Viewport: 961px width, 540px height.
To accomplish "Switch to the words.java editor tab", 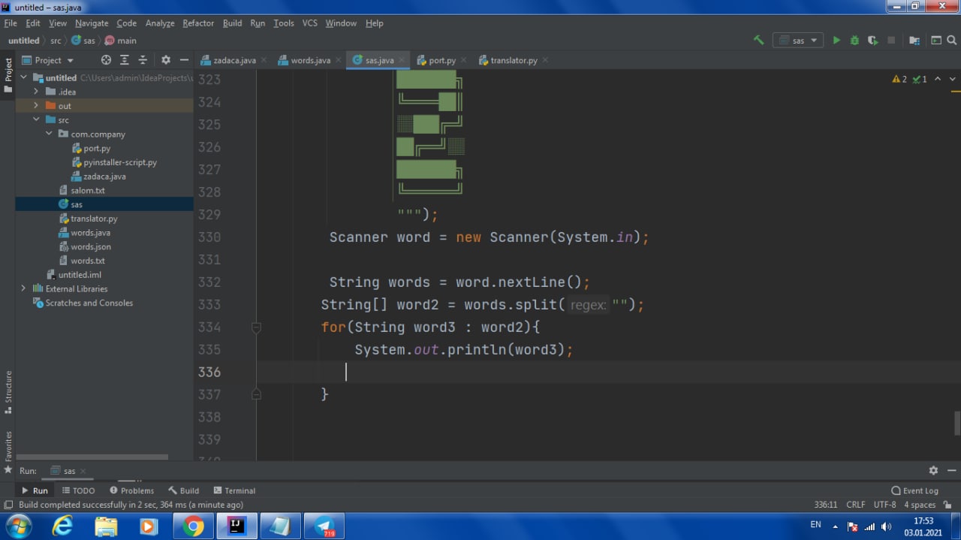I will (311, 60).
